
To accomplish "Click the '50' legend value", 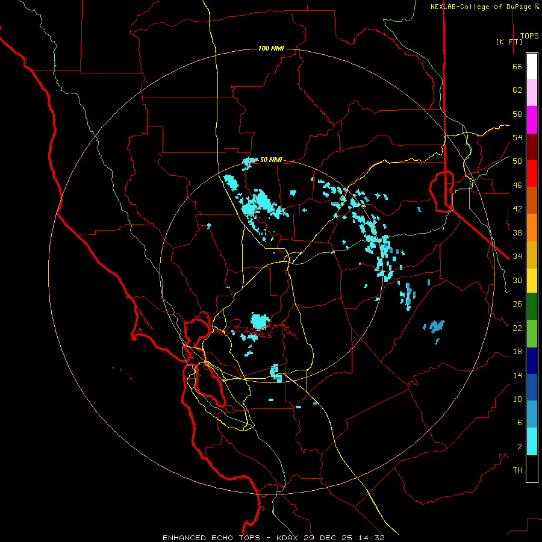I will 517,161.
